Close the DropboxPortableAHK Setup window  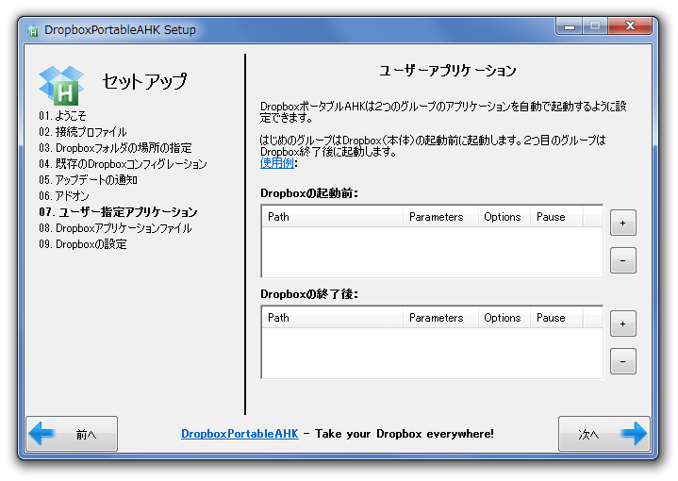pos(630,26)
